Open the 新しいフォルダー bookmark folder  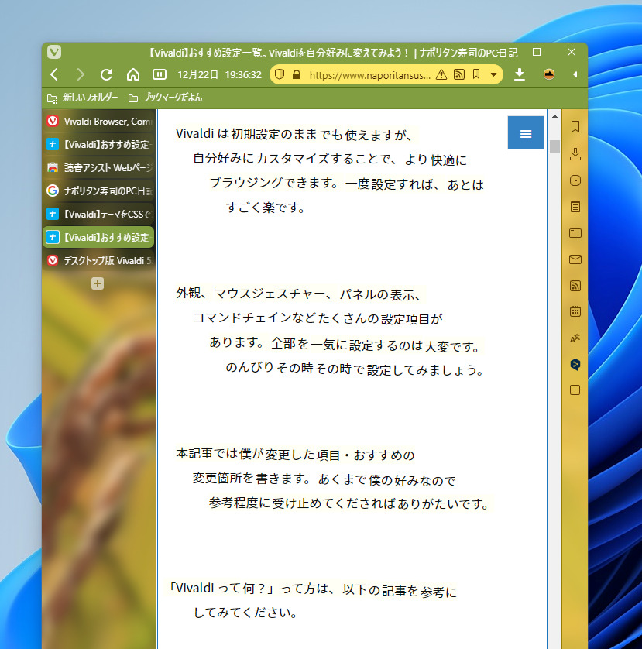[x=82, y=98]
